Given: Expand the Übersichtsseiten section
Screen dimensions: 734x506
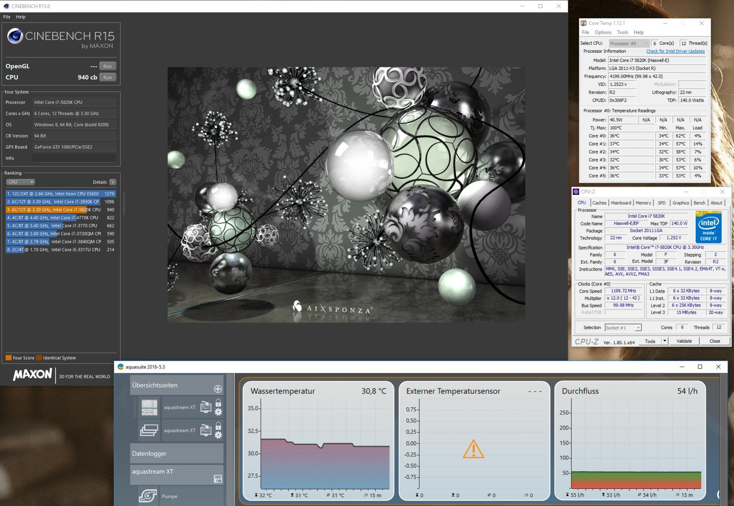Looking at the screenshot, I should [x=177, y=385].
